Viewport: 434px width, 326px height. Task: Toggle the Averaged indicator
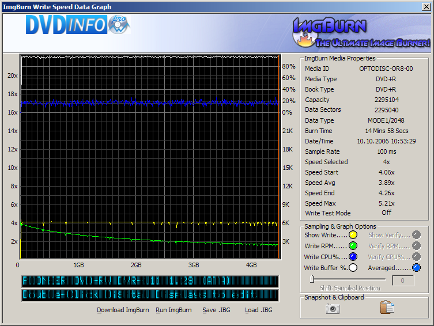[416, 268]
